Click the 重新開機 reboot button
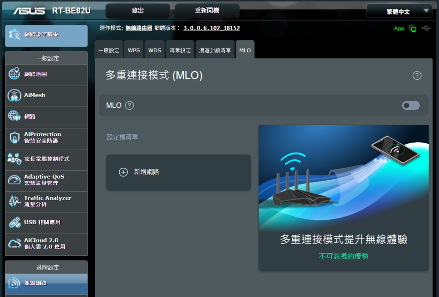The height and width of the screenshot is (297, 439). [207, 11]
